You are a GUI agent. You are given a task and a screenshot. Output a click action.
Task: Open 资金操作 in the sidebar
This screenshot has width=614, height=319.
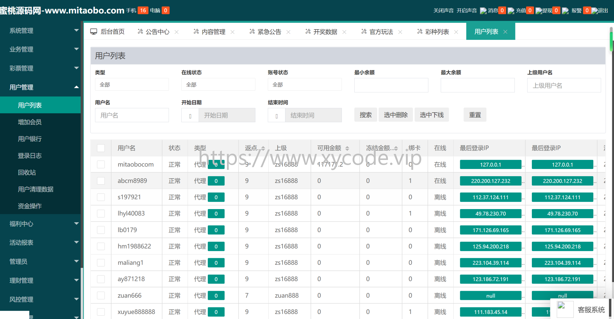click(x=40, y=206)
